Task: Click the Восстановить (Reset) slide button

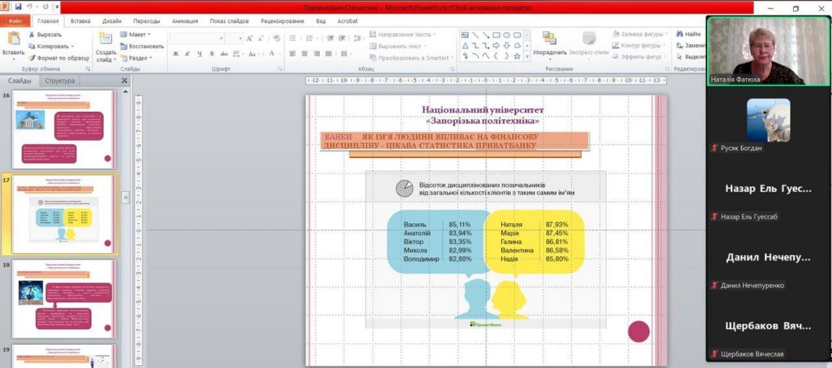Action: click(142, 46)
